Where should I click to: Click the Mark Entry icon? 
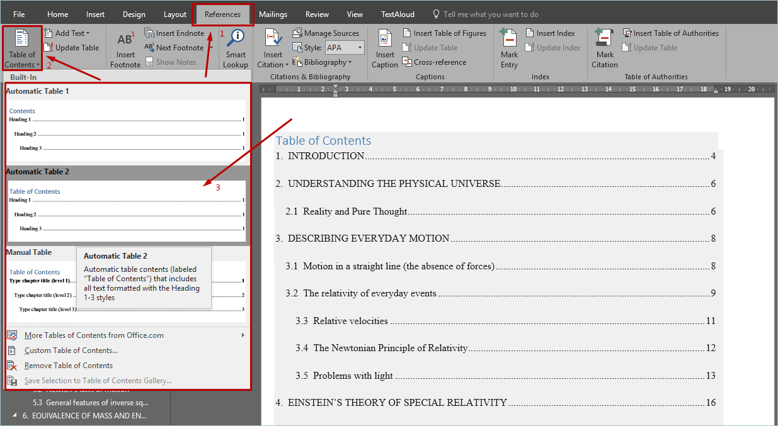509,39
